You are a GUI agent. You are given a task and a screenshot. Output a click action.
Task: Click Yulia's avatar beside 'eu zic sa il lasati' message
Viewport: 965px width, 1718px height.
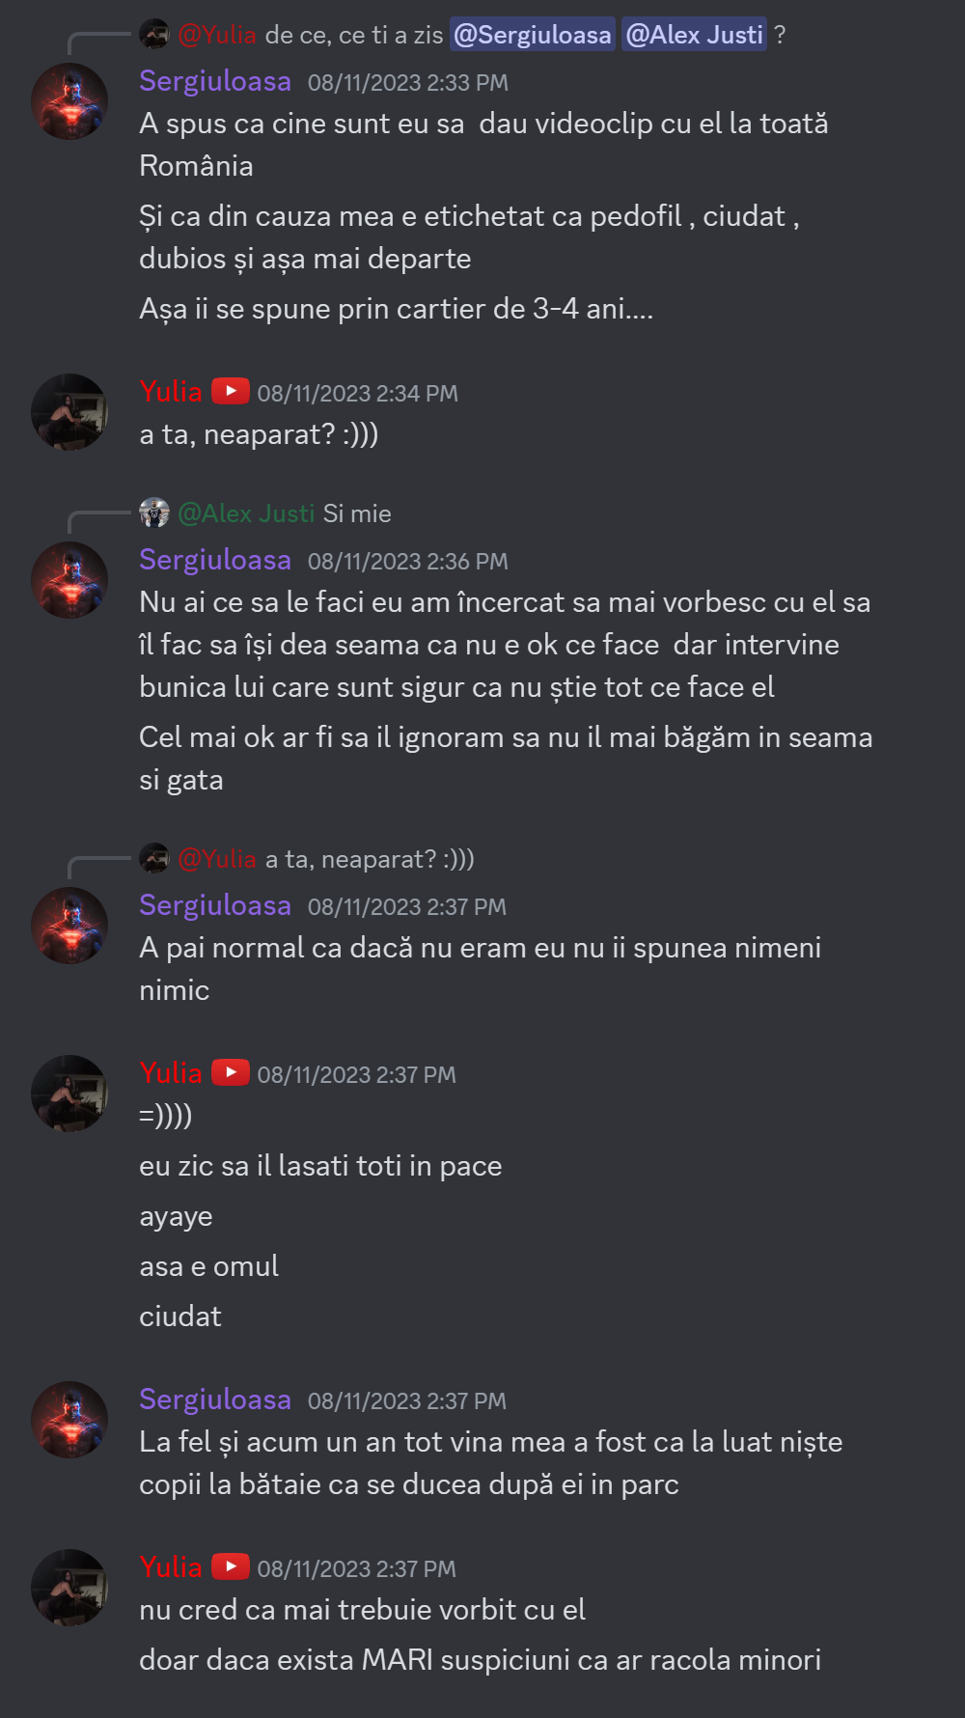coord(69,1094)
